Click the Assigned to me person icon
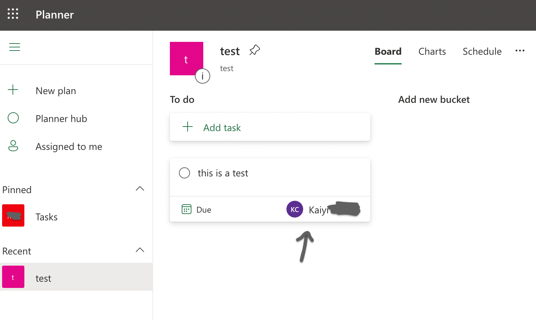This screenshot has width=536, height=320. (x=13, y=146)
